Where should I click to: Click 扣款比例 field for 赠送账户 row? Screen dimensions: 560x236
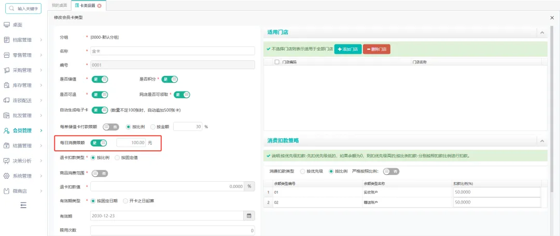tap(496, 202)
